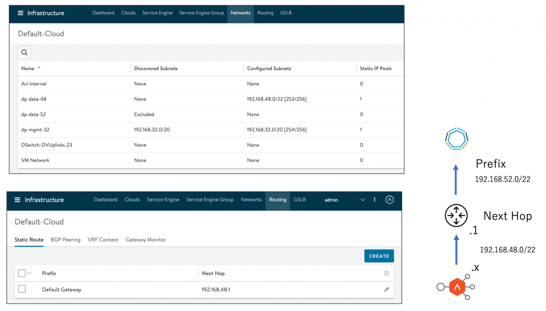Select the Static Route sub-tab
The image size is (546, 311).
coord(29,240)
